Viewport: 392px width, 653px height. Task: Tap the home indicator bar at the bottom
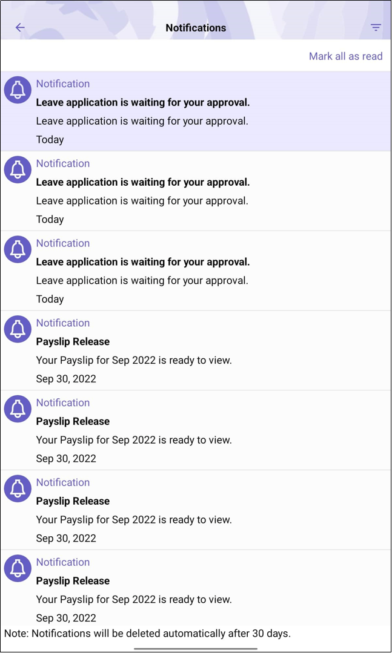[196, 648]
